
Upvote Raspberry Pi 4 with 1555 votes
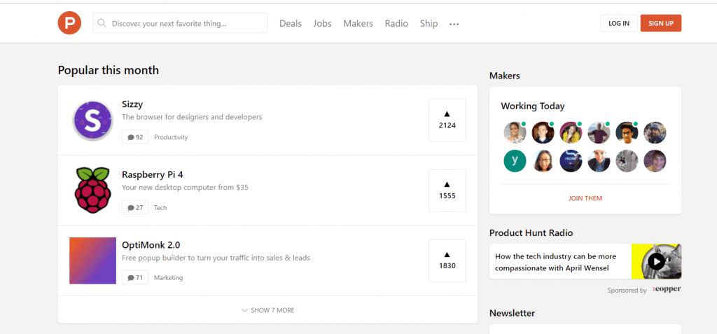tap(447, 190)
